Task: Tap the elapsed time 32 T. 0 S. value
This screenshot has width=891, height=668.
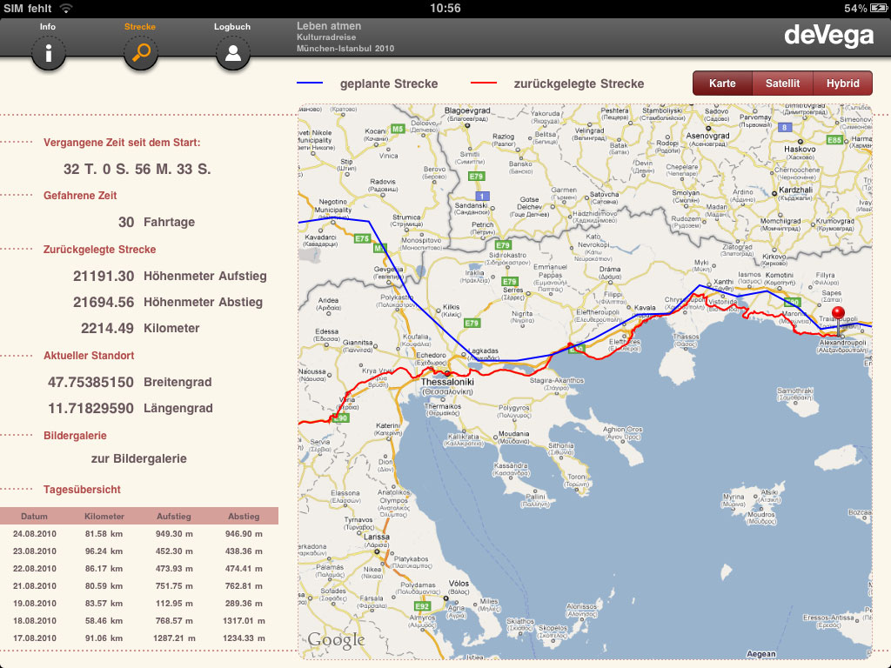Action: [x=137, y=170]
